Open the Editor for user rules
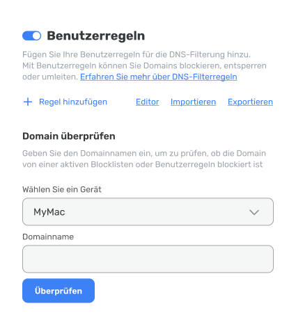Image resolution: width=296 pixels, height=336 pixels. pos(148,102)
